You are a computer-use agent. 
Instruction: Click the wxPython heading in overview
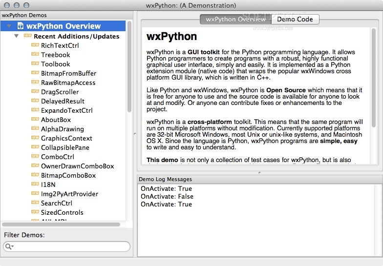(x=171, y=36)
